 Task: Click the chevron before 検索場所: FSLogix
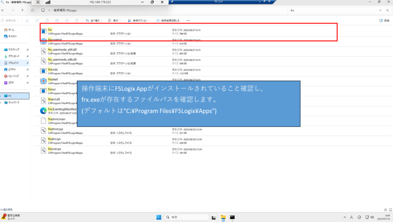click(x=49, y=10)
